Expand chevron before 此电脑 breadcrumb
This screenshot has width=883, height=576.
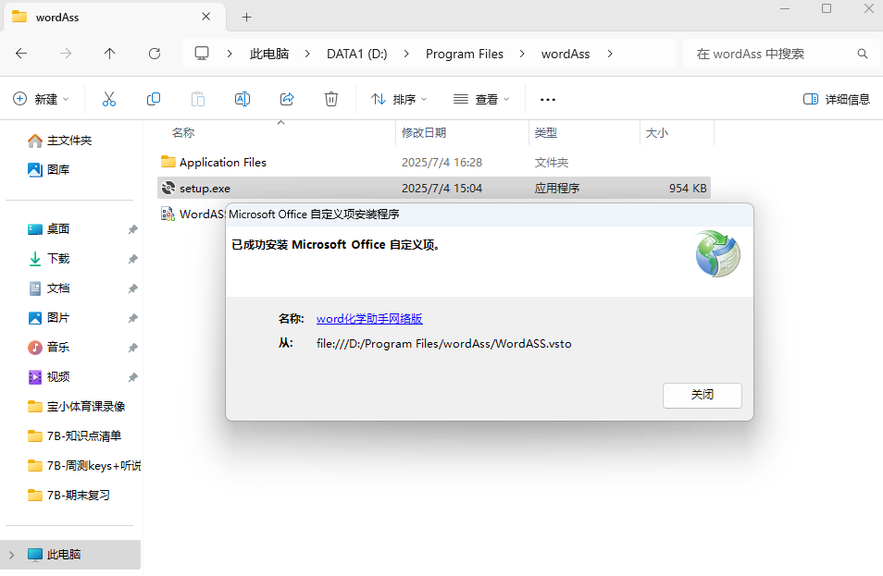[x=230, y=54]
